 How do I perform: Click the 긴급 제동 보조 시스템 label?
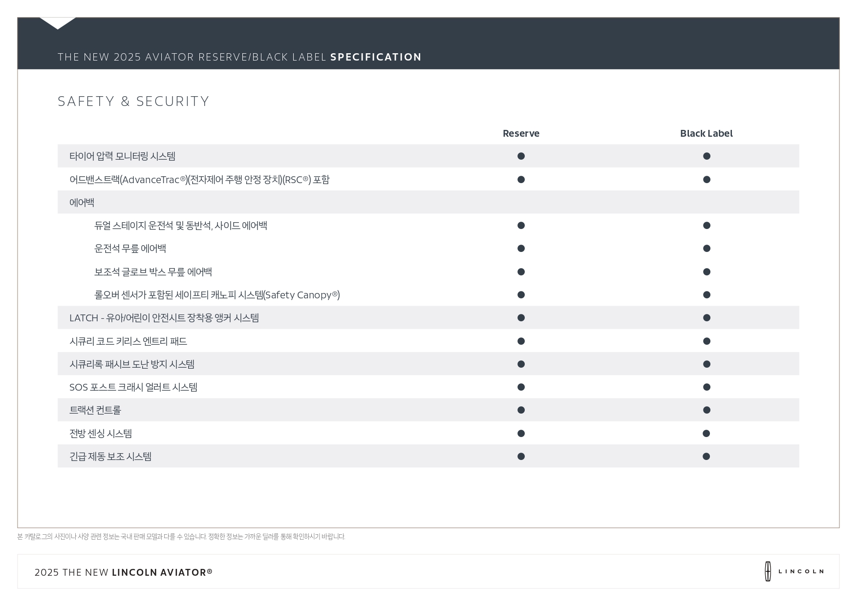[110, 457]
